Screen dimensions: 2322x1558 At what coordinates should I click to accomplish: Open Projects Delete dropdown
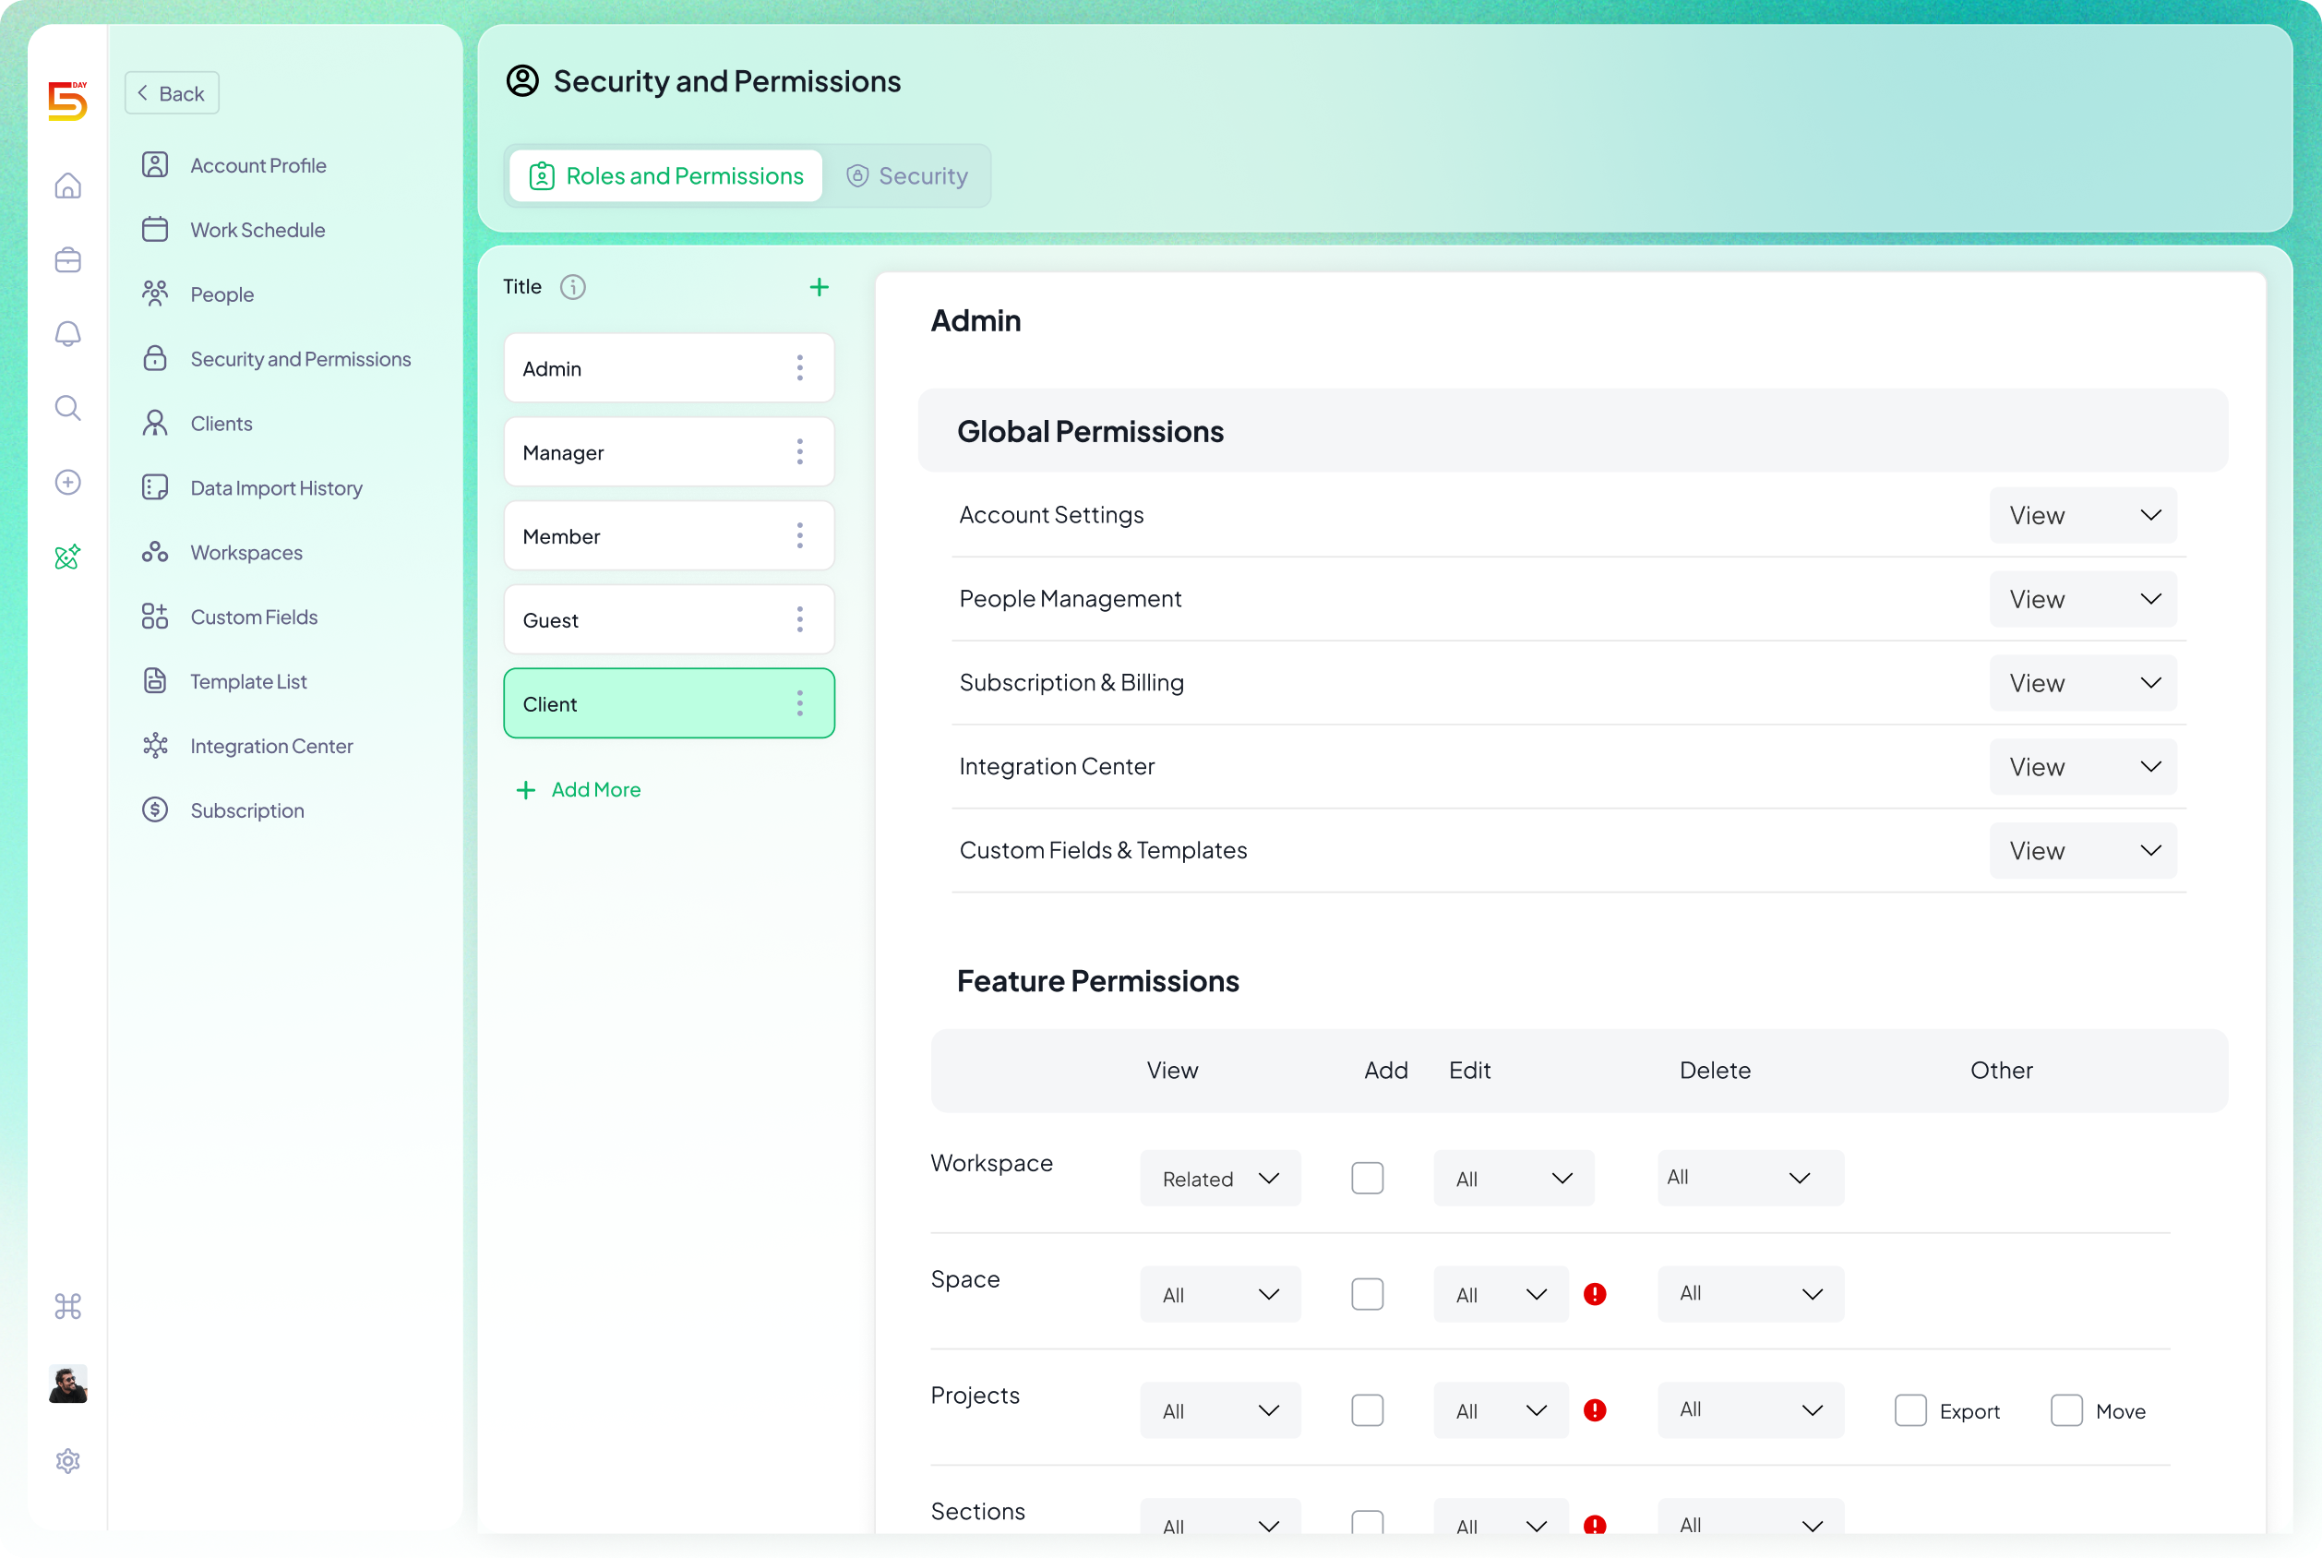point(1751,1410)
